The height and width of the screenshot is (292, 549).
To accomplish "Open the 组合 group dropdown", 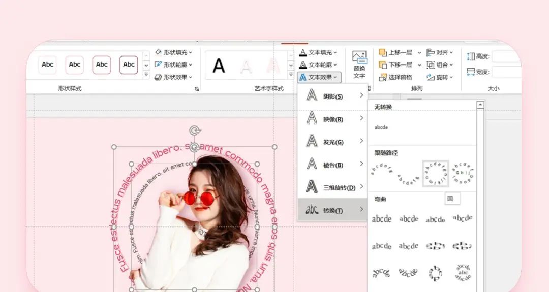I will tap(440, 64).
